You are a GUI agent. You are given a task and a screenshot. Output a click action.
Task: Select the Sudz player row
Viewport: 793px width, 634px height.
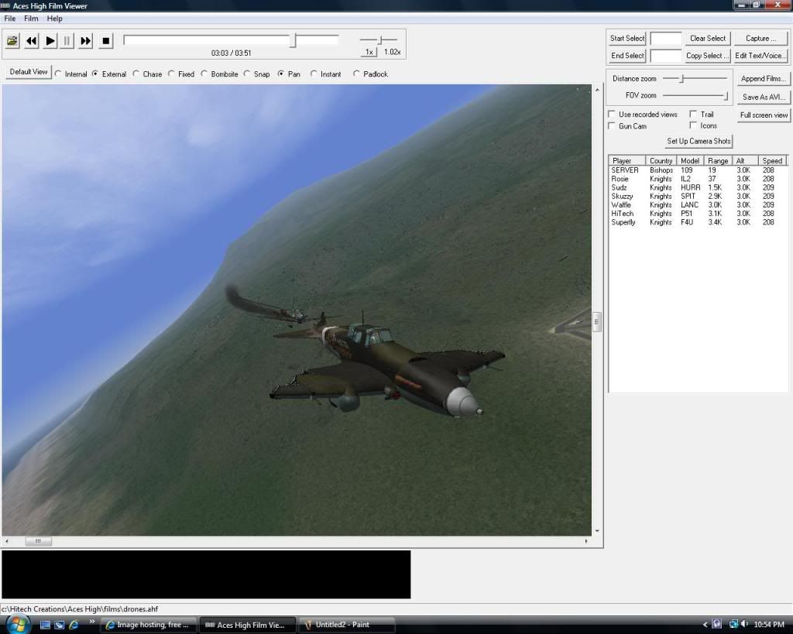[698, 187]
